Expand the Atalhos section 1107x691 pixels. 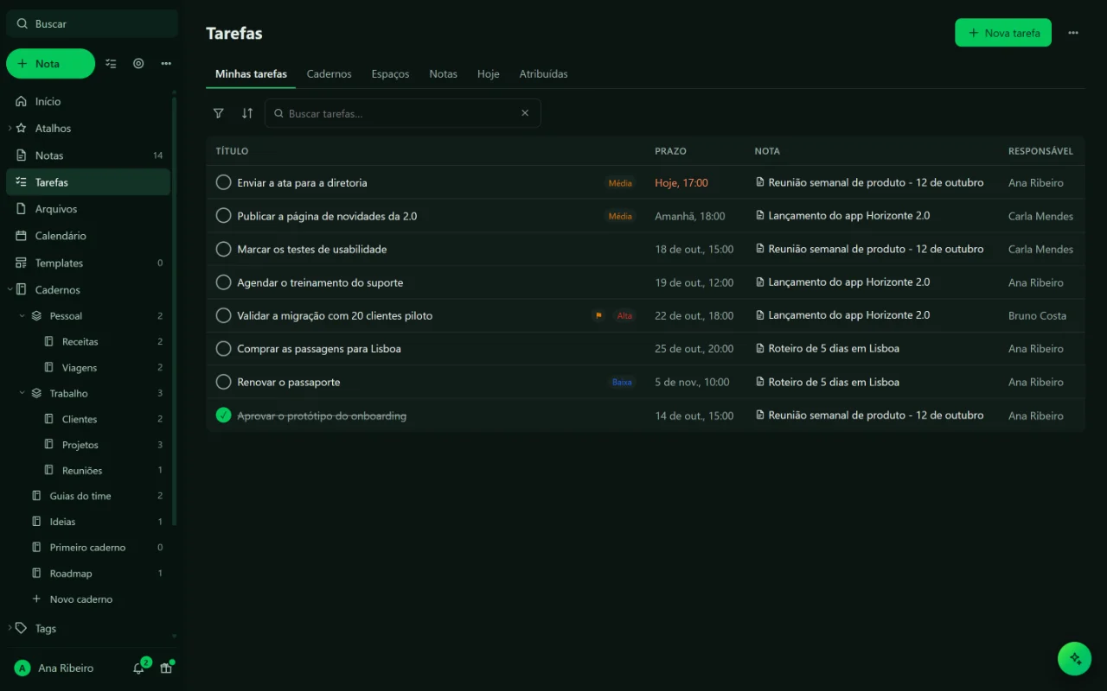tap(10, 129)
